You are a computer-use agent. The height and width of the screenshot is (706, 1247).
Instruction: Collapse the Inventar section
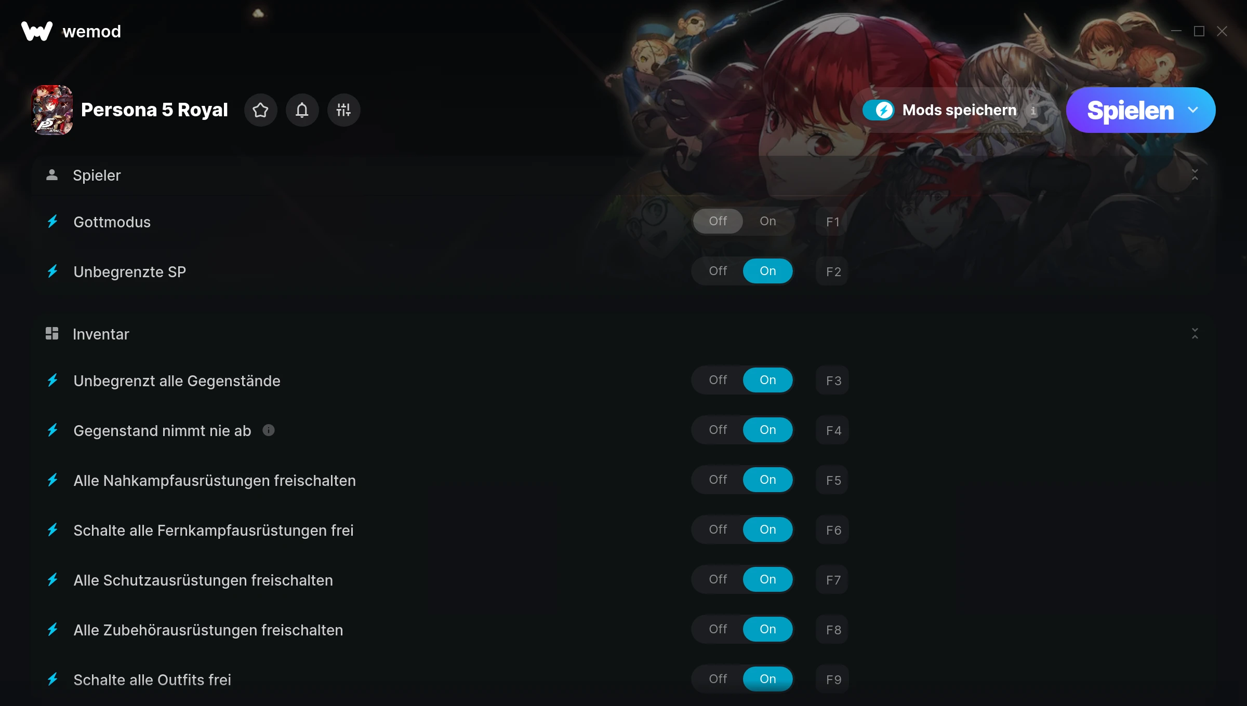pyautogui.click(x=1195, y=334)
